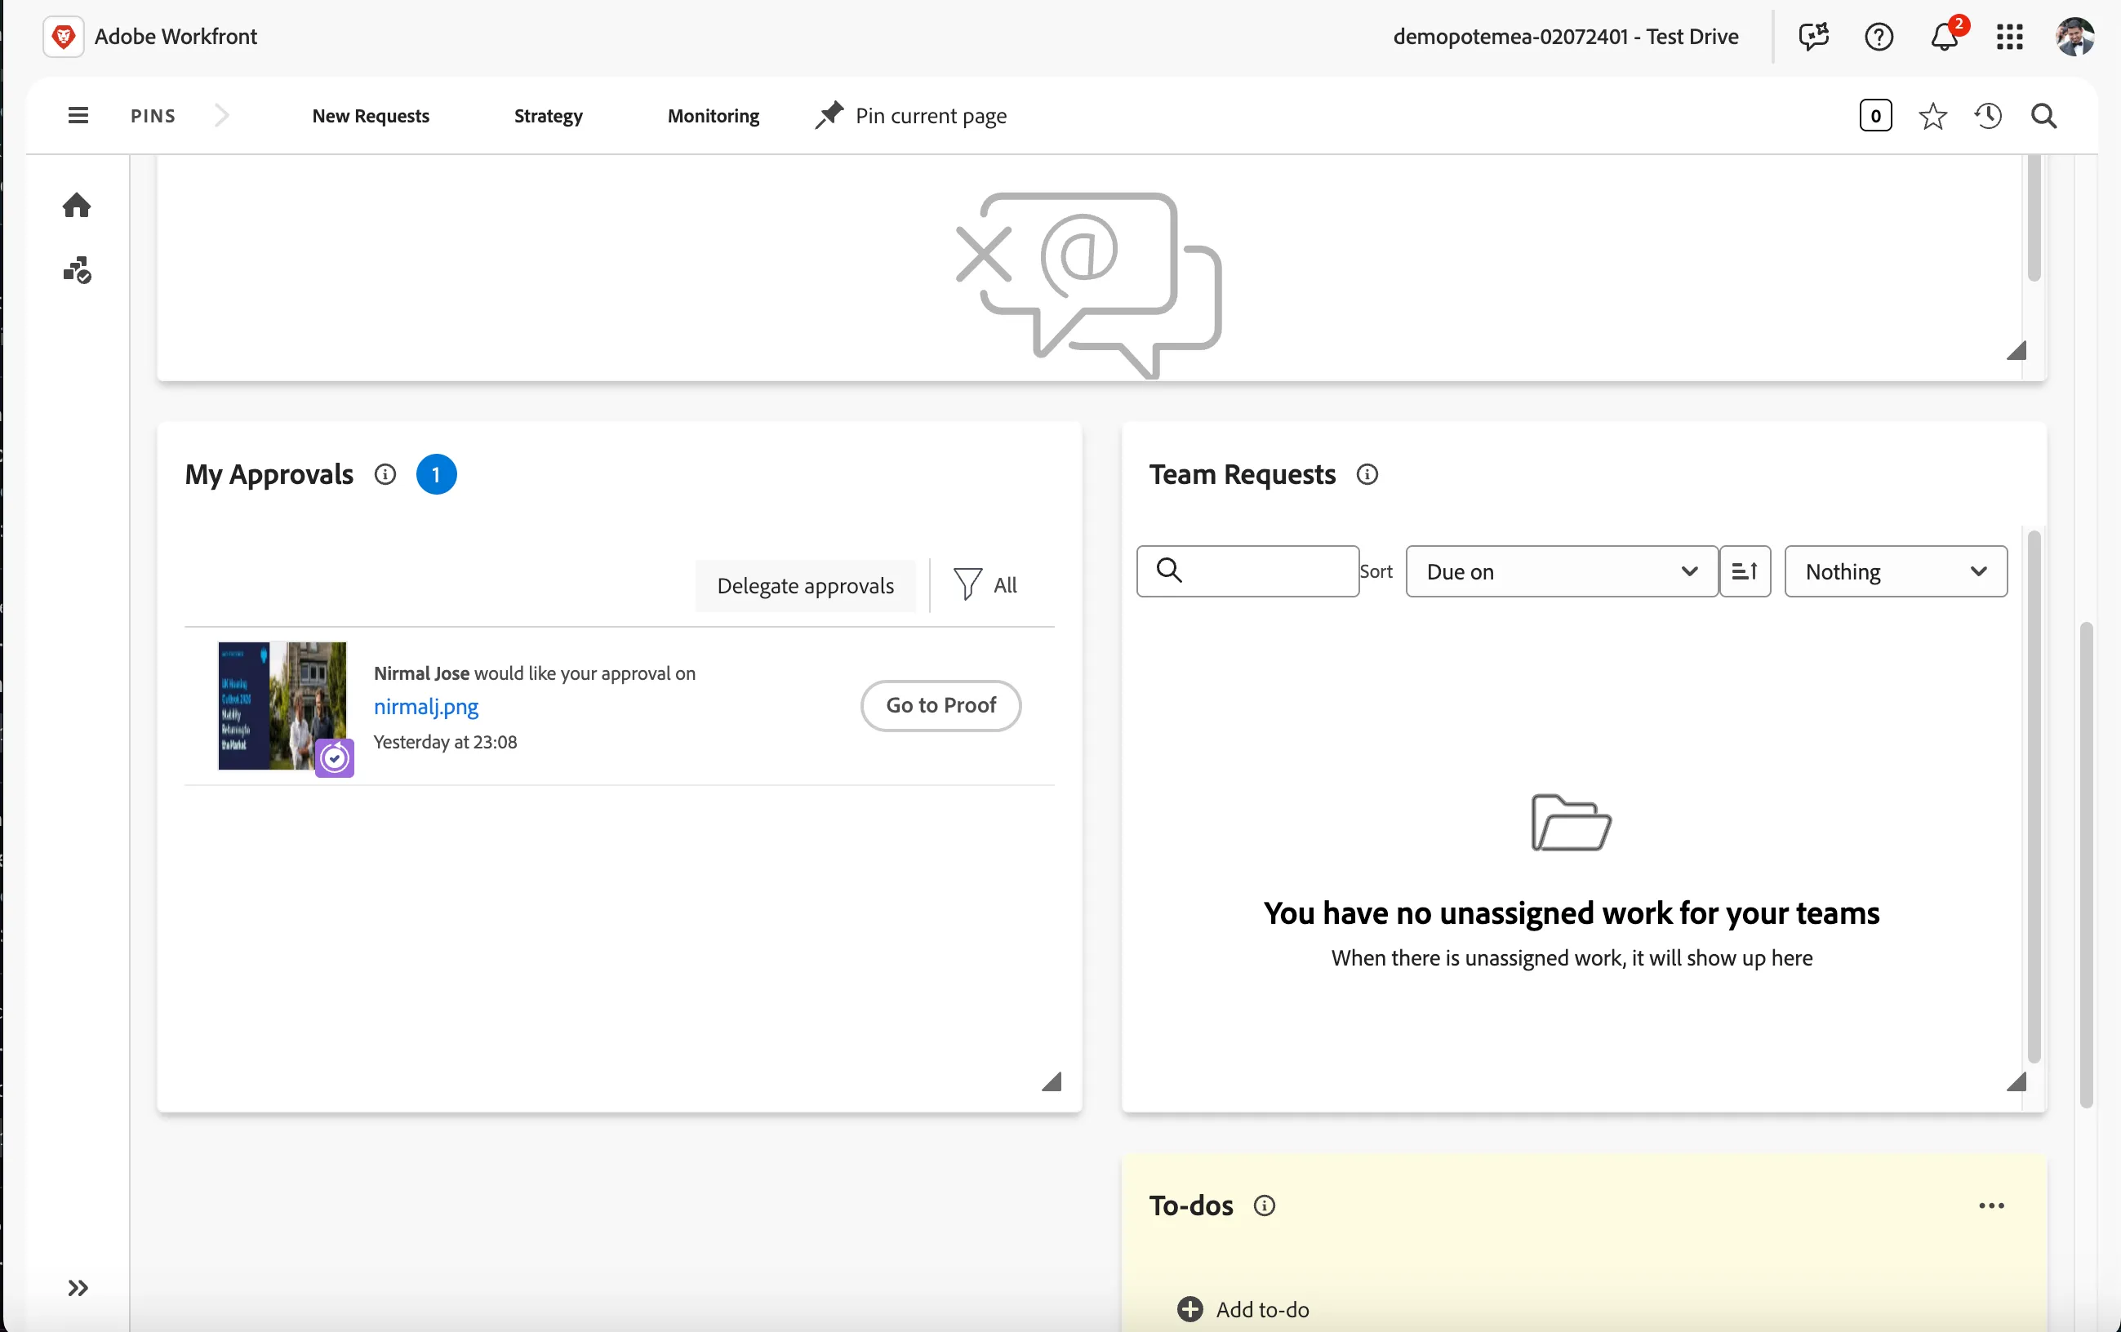The width and height of the screenshot is (2121, 1332).
Task: Open the nirmalj.png link
Action: pyautogui.click(x=426, y=706)
